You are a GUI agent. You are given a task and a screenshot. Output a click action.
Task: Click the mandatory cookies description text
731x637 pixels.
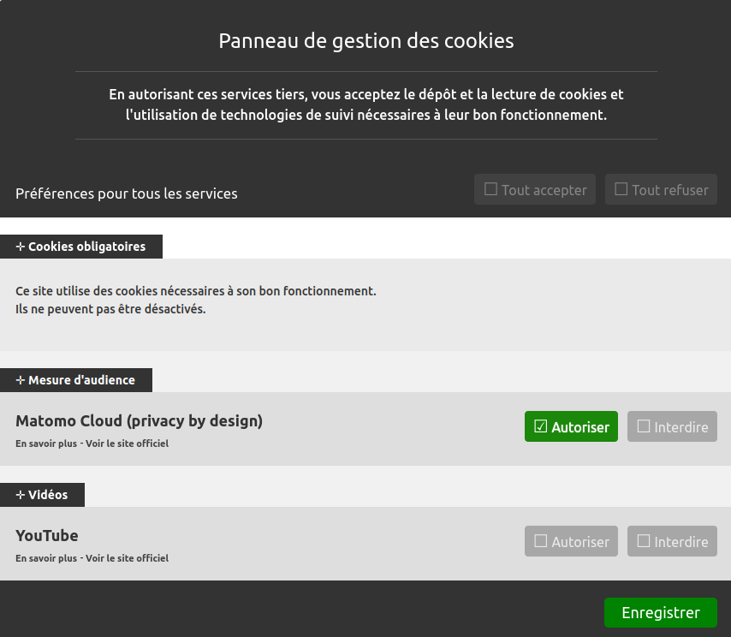[196, 300]
